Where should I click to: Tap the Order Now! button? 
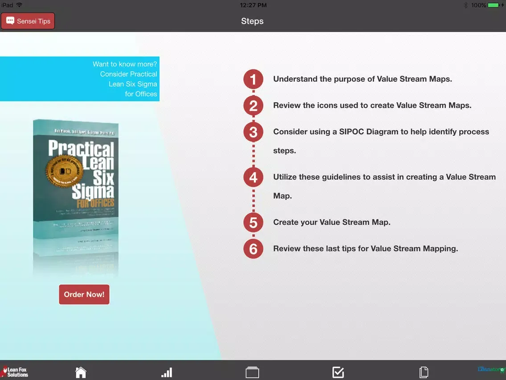click(84, 294)
